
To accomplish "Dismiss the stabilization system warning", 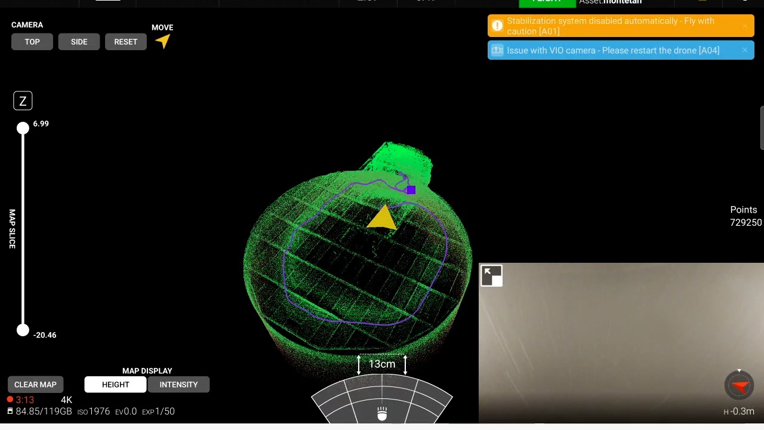I will point(745,26).
